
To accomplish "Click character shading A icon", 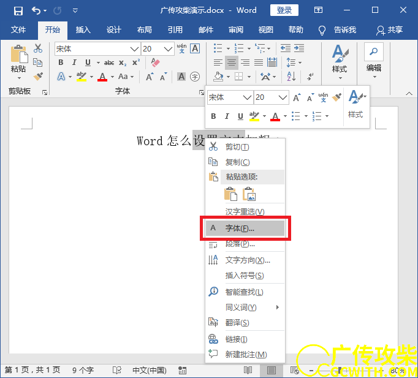I will coord(181,77).
